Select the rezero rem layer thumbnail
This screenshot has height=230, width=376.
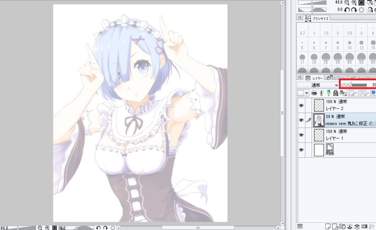319,120
